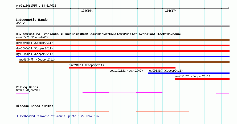
Task: Click the BFSP2|NM_003571 gene label
Action: pos(28,90)
